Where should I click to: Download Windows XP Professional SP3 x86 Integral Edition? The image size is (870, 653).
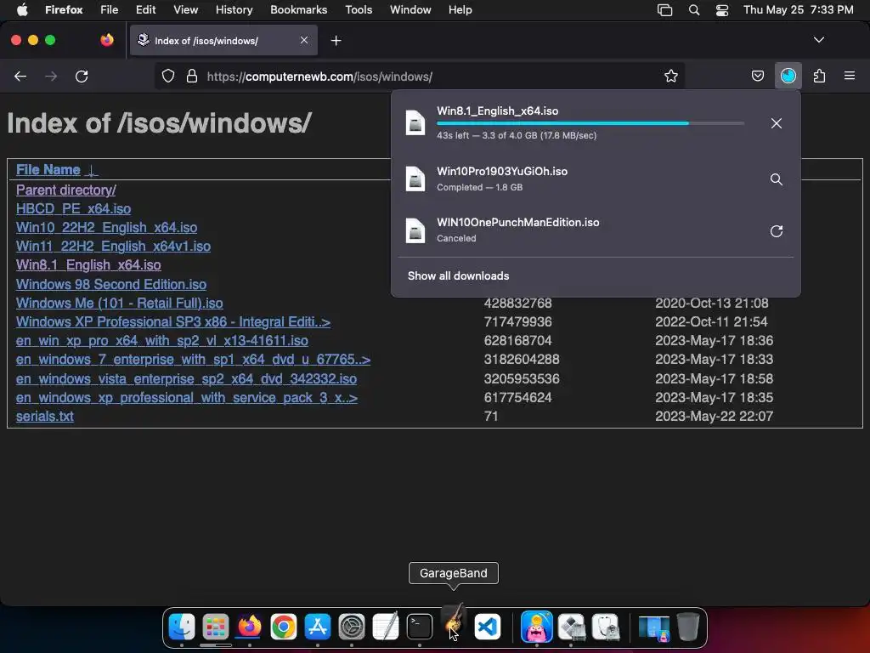[173, 322]
